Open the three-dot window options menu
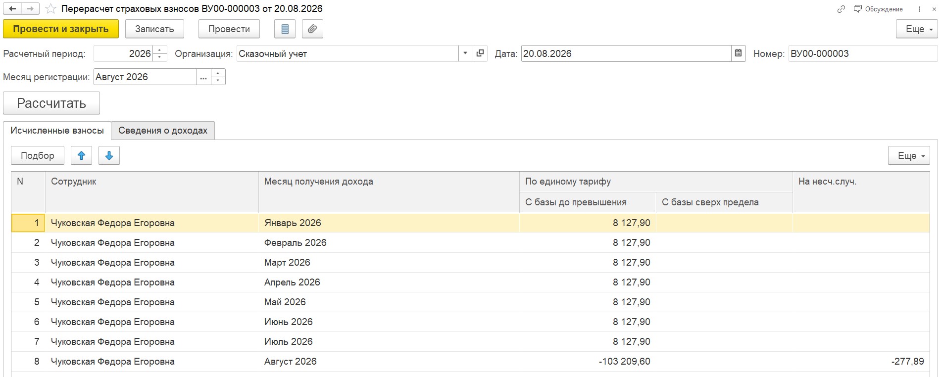 click(919, 9)
